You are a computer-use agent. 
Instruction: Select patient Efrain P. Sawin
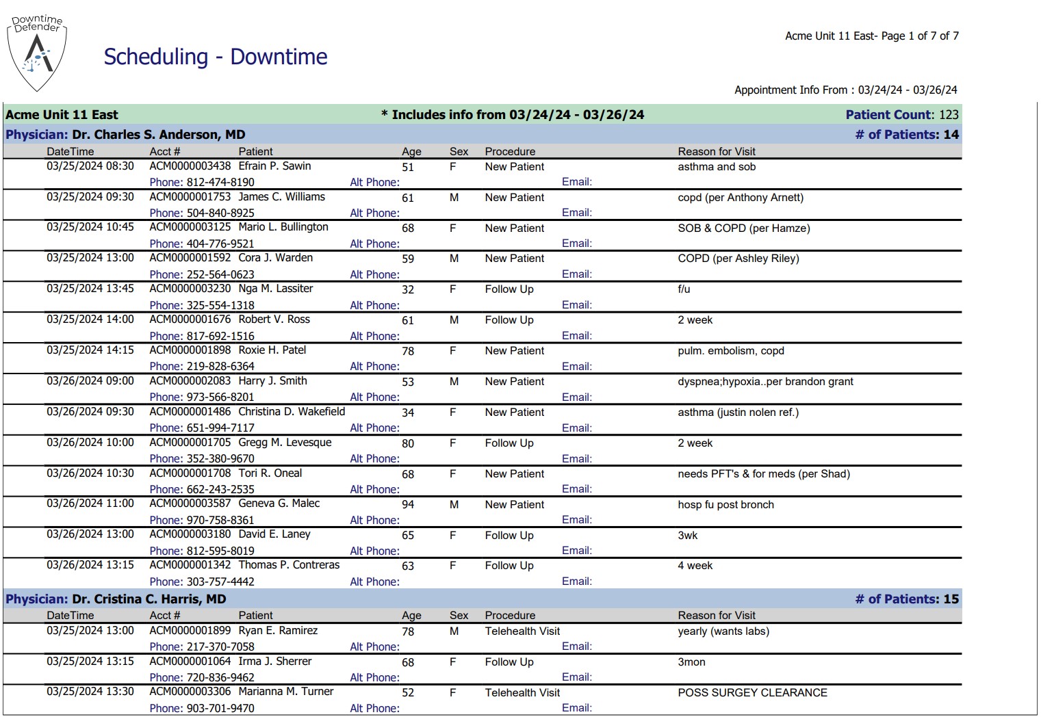274,166
